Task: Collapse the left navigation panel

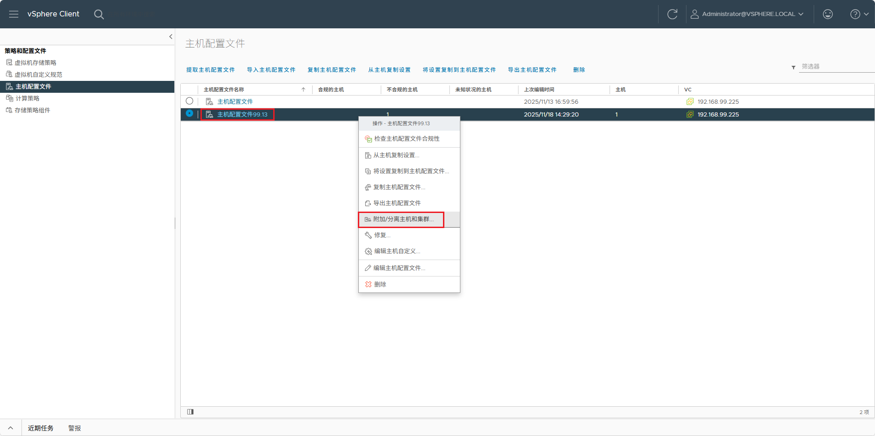Action: (x=171, y=37)
